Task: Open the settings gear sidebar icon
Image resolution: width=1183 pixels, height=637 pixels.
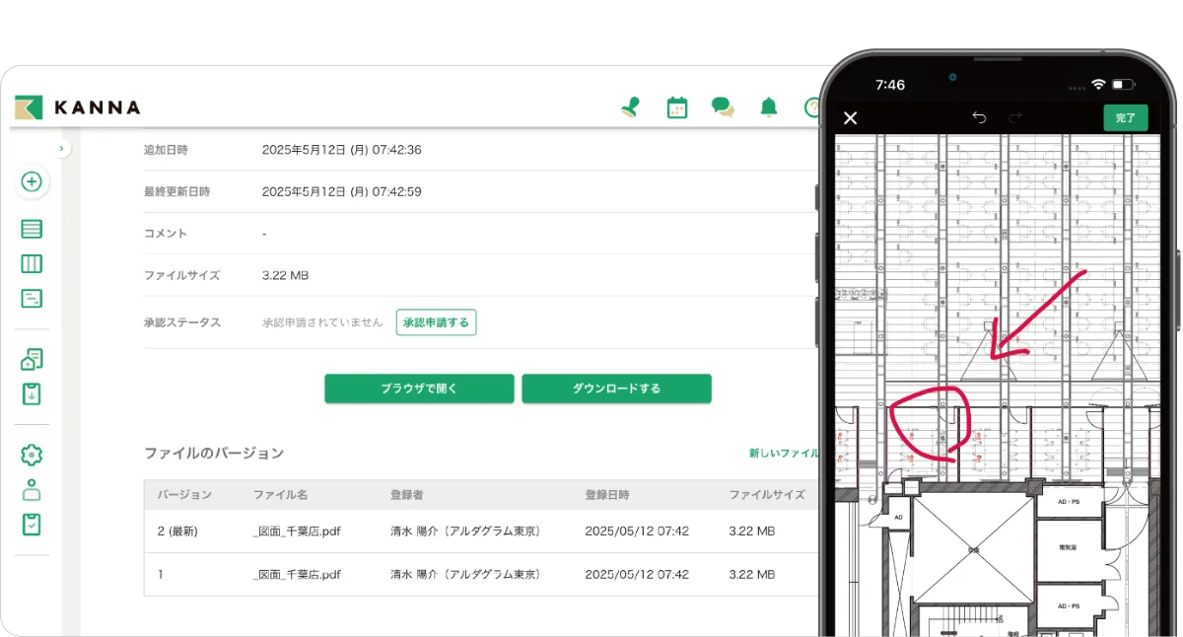Action: tap(32, 455)
